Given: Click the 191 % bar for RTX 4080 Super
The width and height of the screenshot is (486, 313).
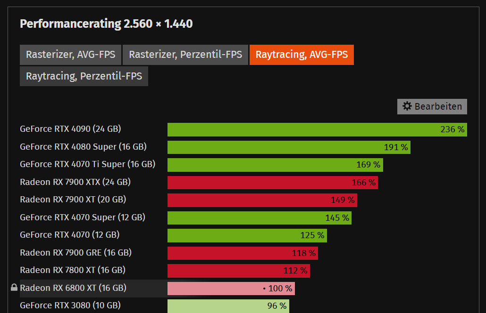Looking at the screenshot, I should pyautogui.click(x=289, y=147).
